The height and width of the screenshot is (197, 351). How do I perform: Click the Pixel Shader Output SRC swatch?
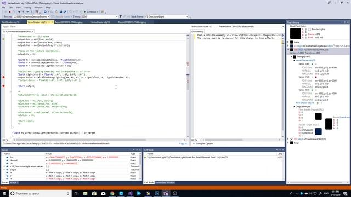coord(318,117)
